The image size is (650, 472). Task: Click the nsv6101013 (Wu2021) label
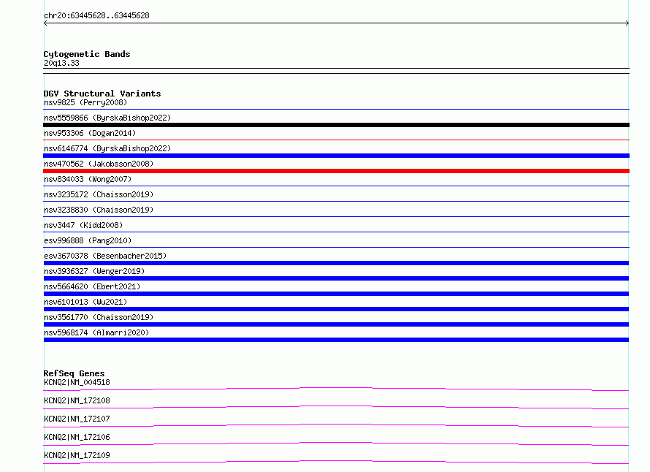[x=85, y=302]
